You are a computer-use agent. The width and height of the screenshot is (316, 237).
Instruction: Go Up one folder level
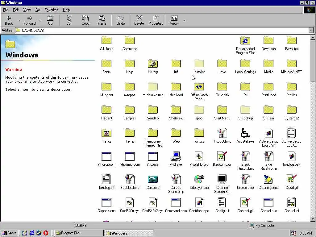coord(50,20)
